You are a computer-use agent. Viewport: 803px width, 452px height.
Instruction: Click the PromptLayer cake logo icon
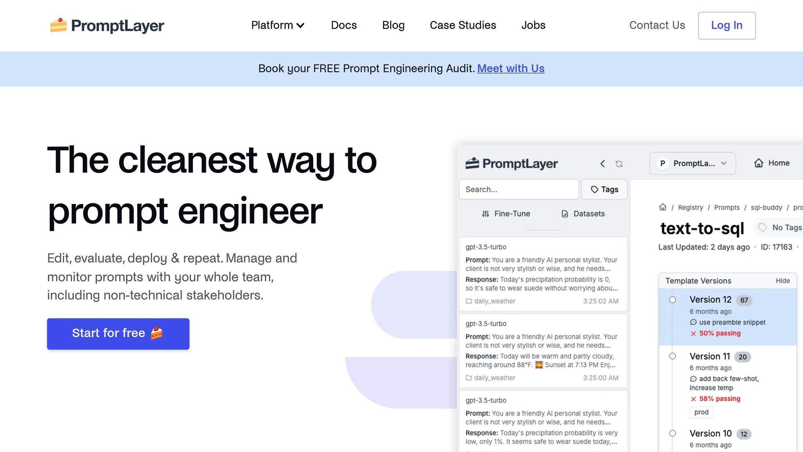58,25
